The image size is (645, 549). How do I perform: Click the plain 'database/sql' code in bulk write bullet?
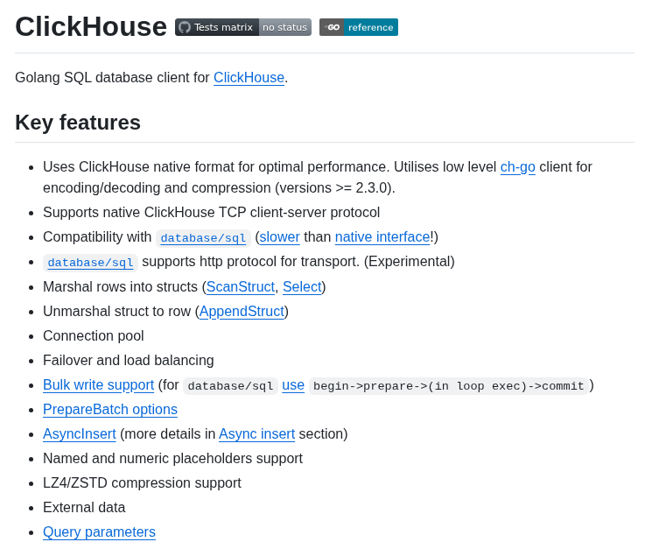(230, 386)
